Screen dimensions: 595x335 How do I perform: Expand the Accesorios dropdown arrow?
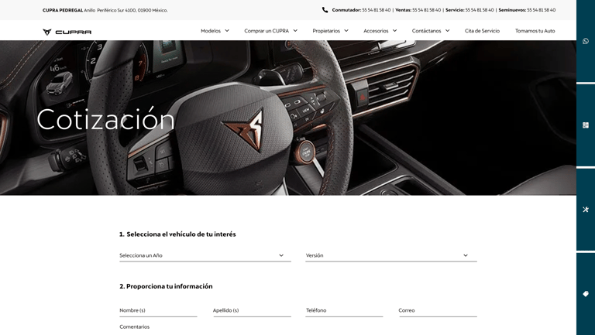(394, 31)
